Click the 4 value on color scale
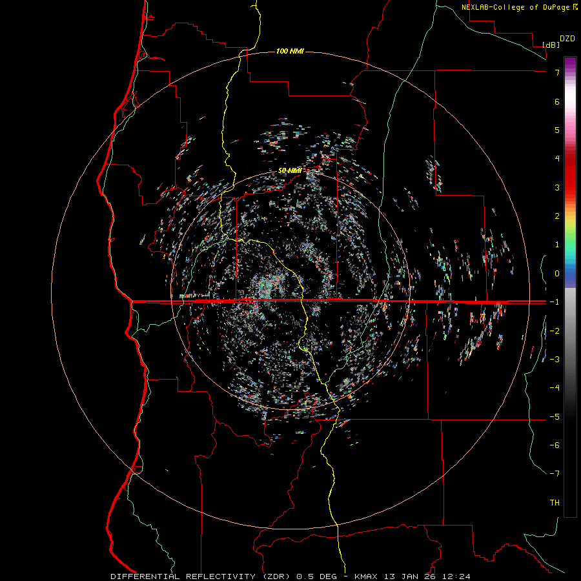This screenshot has height=581, width=581. (x=557, y=159)
